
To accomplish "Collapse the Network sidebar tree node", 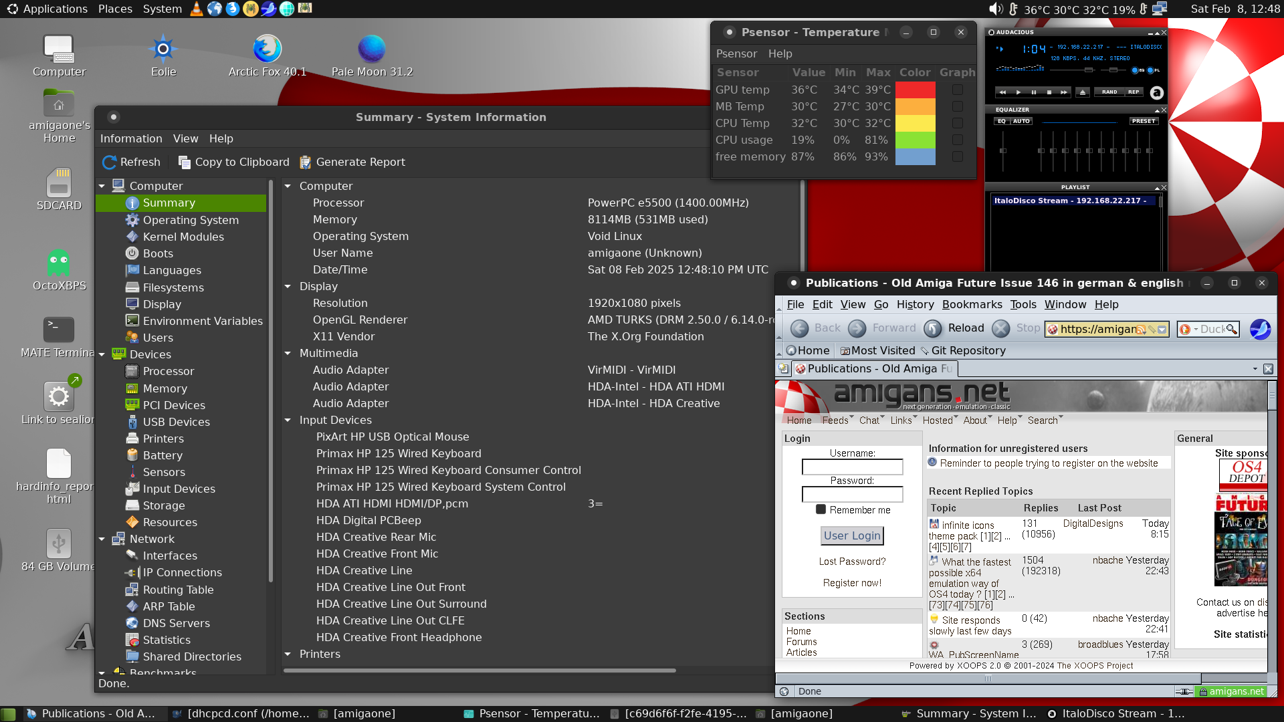I will click(x=102, y=539).
